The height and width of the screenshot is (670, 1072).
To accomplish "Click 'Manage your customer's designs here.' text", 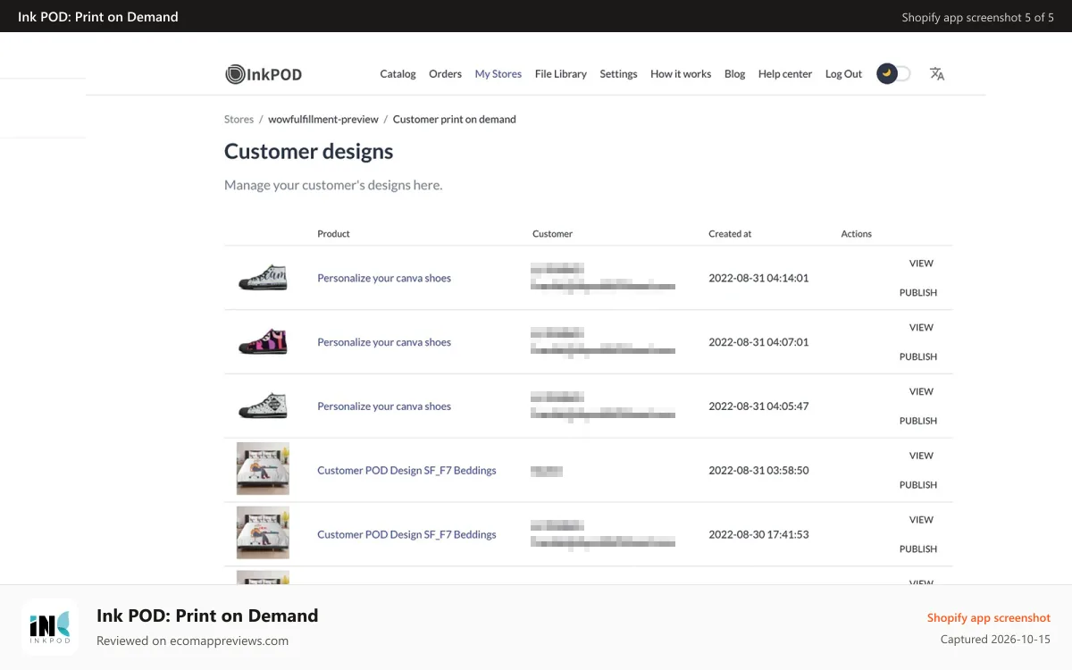I will pos(333,185).
